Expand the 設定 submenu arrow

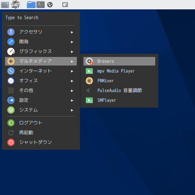click(72, 101)
